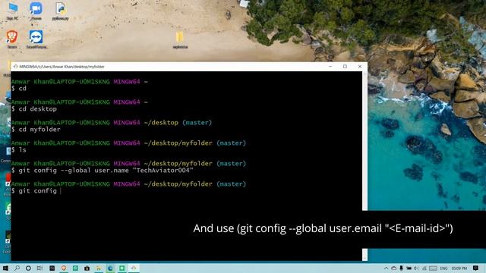Open the volume tray icon

[416, 268]
